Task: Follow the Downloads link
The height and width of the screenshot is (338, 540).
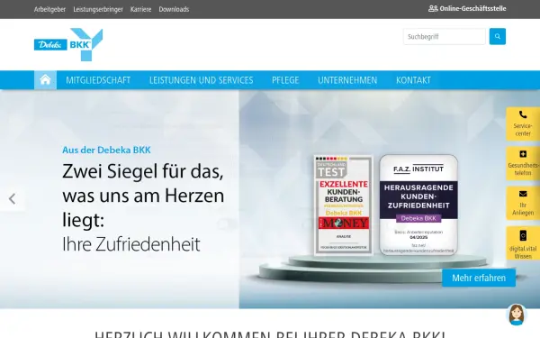Action: coord(174,9)
